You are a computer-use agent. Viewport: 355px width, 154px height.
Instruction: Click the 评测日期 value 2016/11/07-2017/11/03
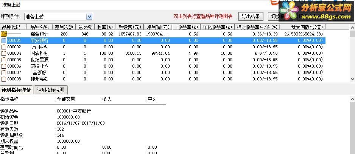click(x=81, y=123)
